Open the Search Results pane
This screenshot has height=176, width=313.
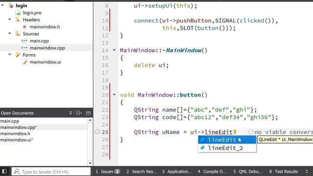(x=141, y=172)
